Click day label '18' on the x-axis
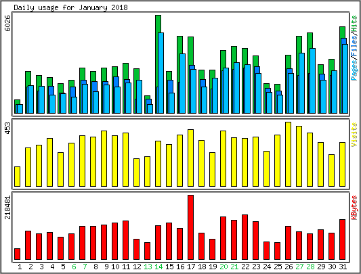The image size is (361, 274). tap(202, 267)
